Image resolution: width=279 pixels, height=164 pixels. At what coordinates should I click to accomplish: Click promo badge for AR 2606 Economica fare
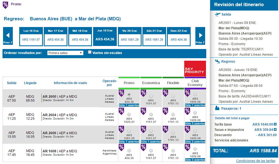[144, 129]
